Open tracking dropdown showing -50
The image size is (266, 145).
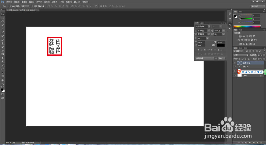point(224,34)
